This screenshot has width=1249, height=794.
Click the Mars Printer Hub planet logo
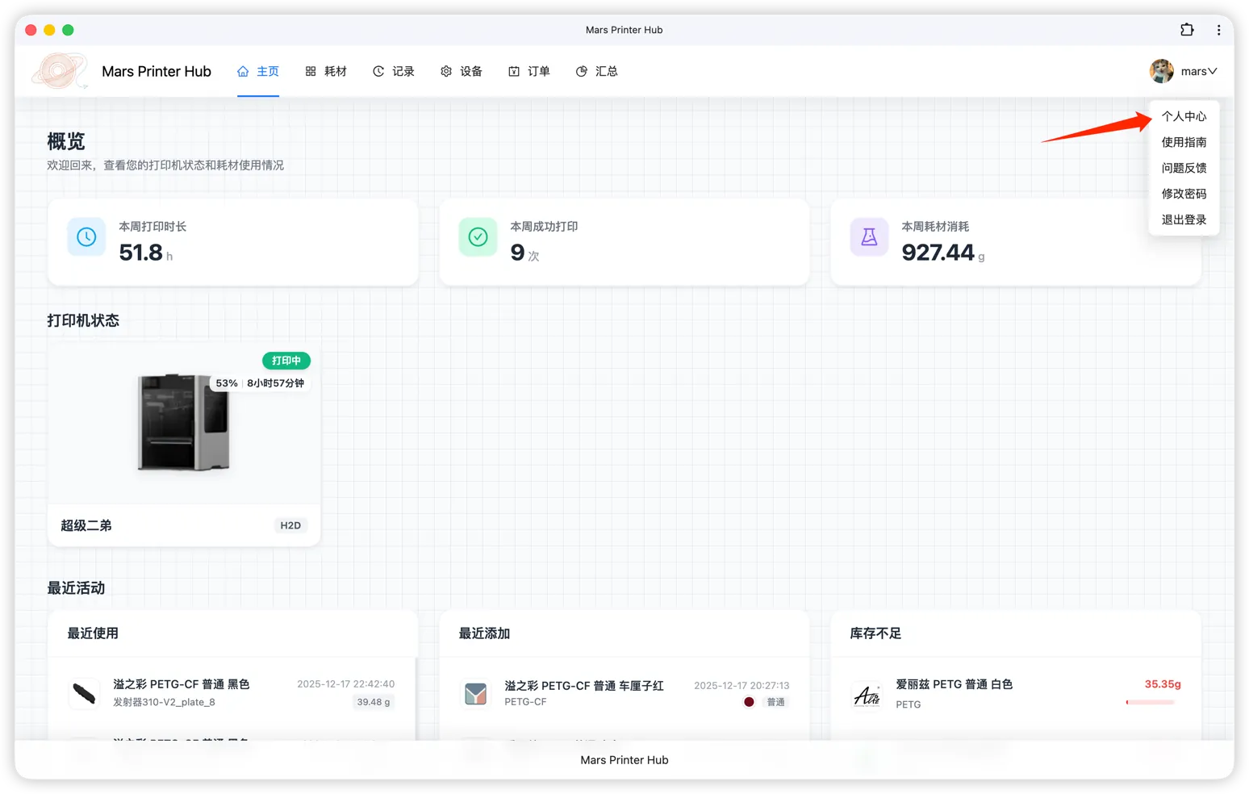59,71
